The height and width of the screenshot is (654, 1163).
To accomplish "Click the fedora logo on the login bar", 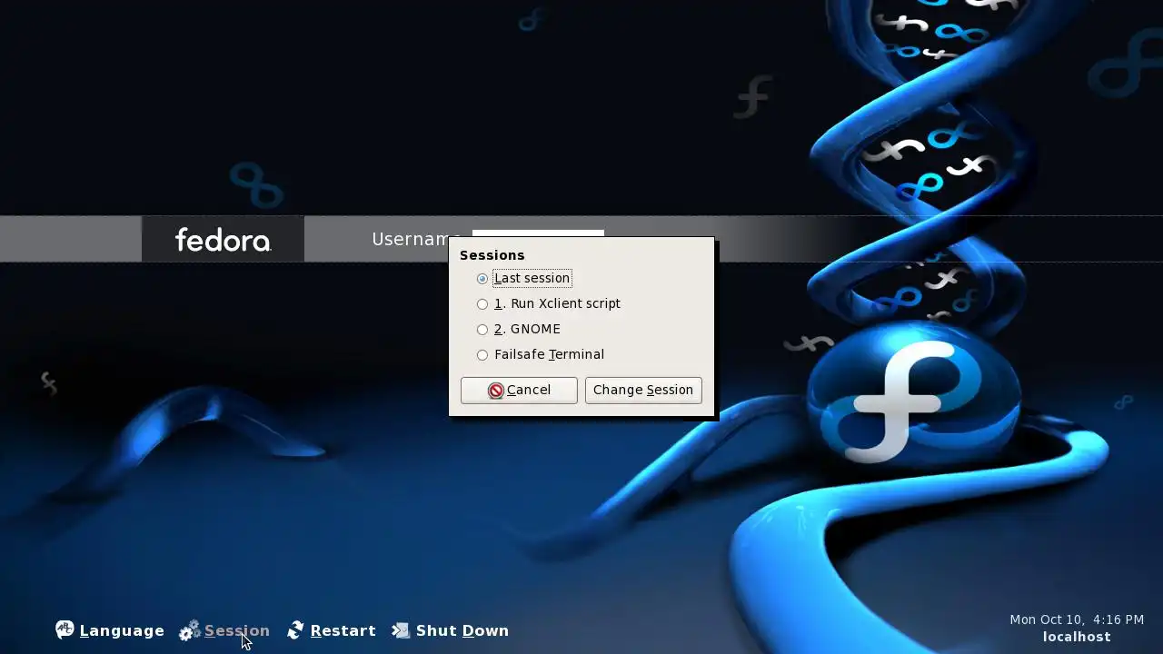I will pyautogui.click(x=223, y=239).
